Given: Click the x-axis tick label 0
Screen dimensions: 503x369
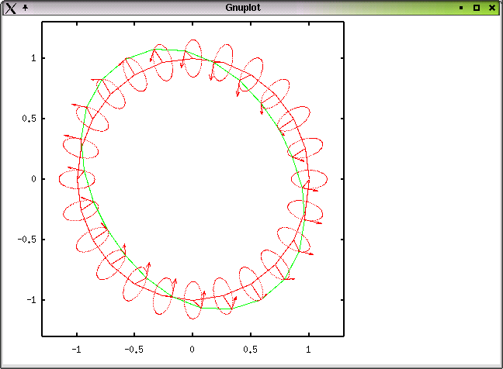Looking at the screenshot, I should [193, 350].
